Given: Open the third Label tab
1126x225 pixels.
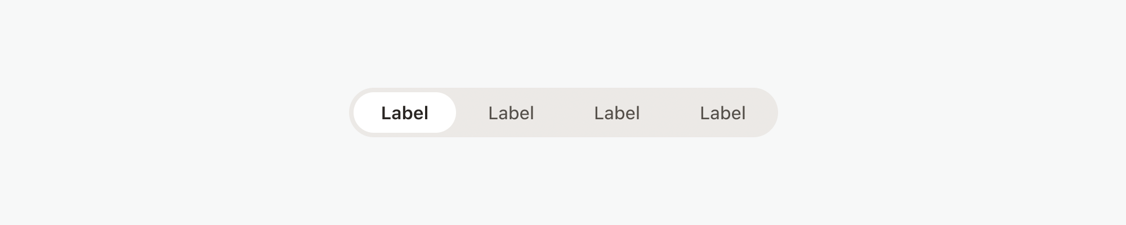Looking at the screenshot, I should click(616, 112).
